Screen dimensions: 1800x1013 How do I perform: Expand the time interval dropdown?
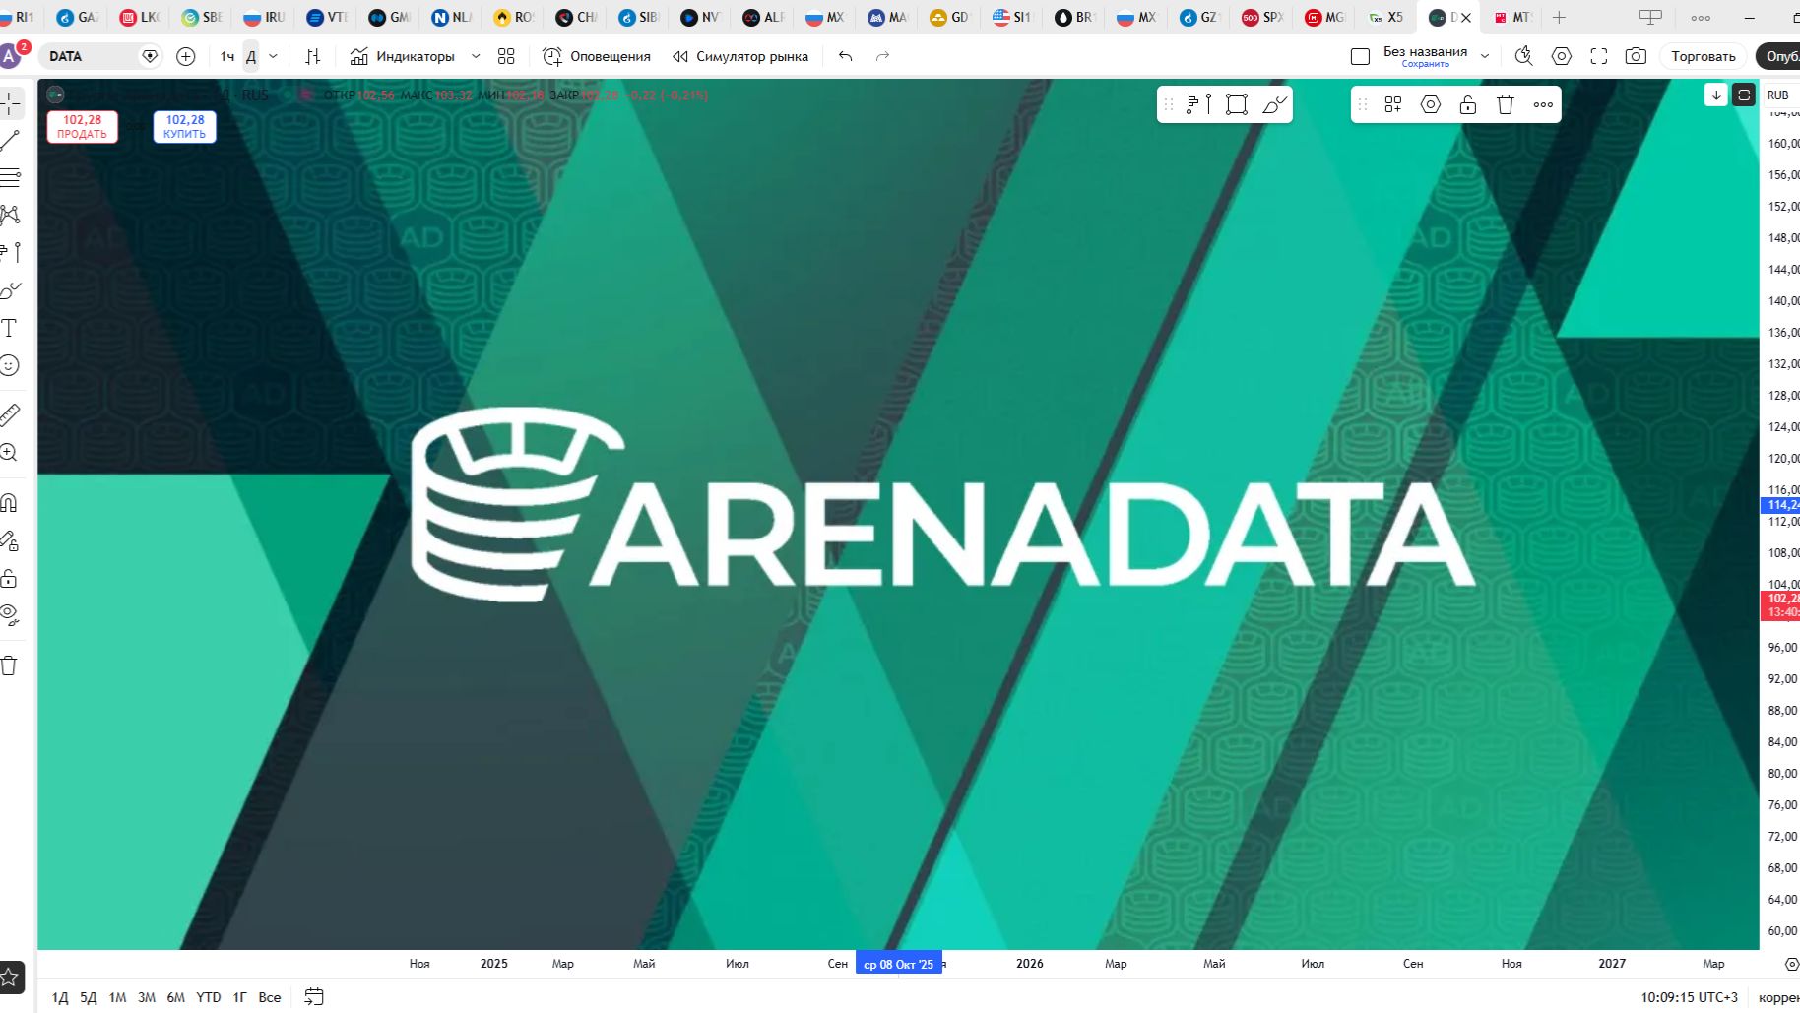point(274,56)
